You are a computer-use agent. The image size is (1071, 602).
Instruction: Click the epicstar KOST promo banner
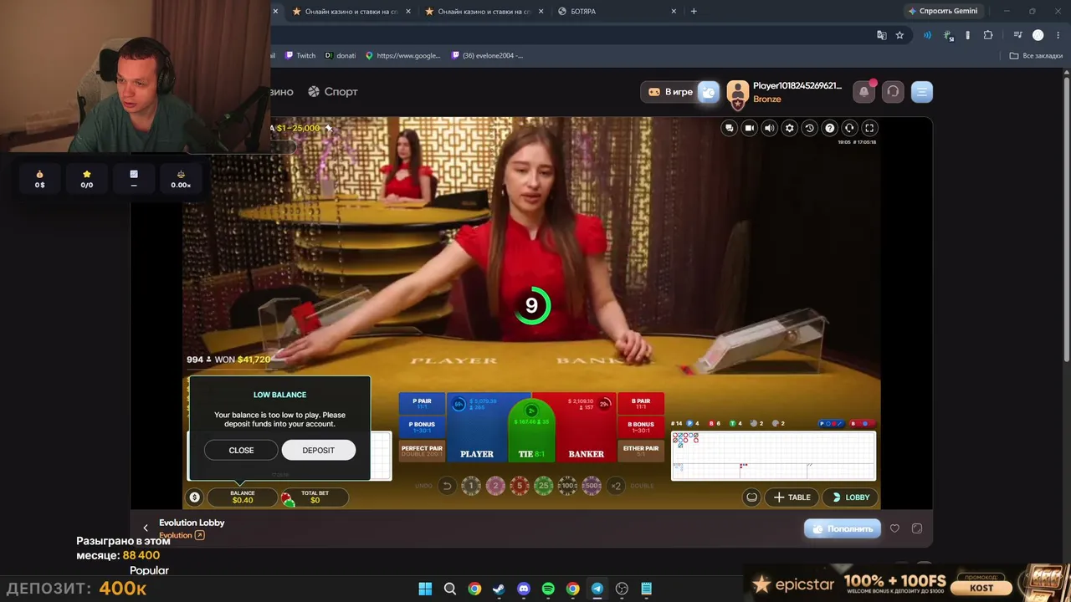click(908, 584)
